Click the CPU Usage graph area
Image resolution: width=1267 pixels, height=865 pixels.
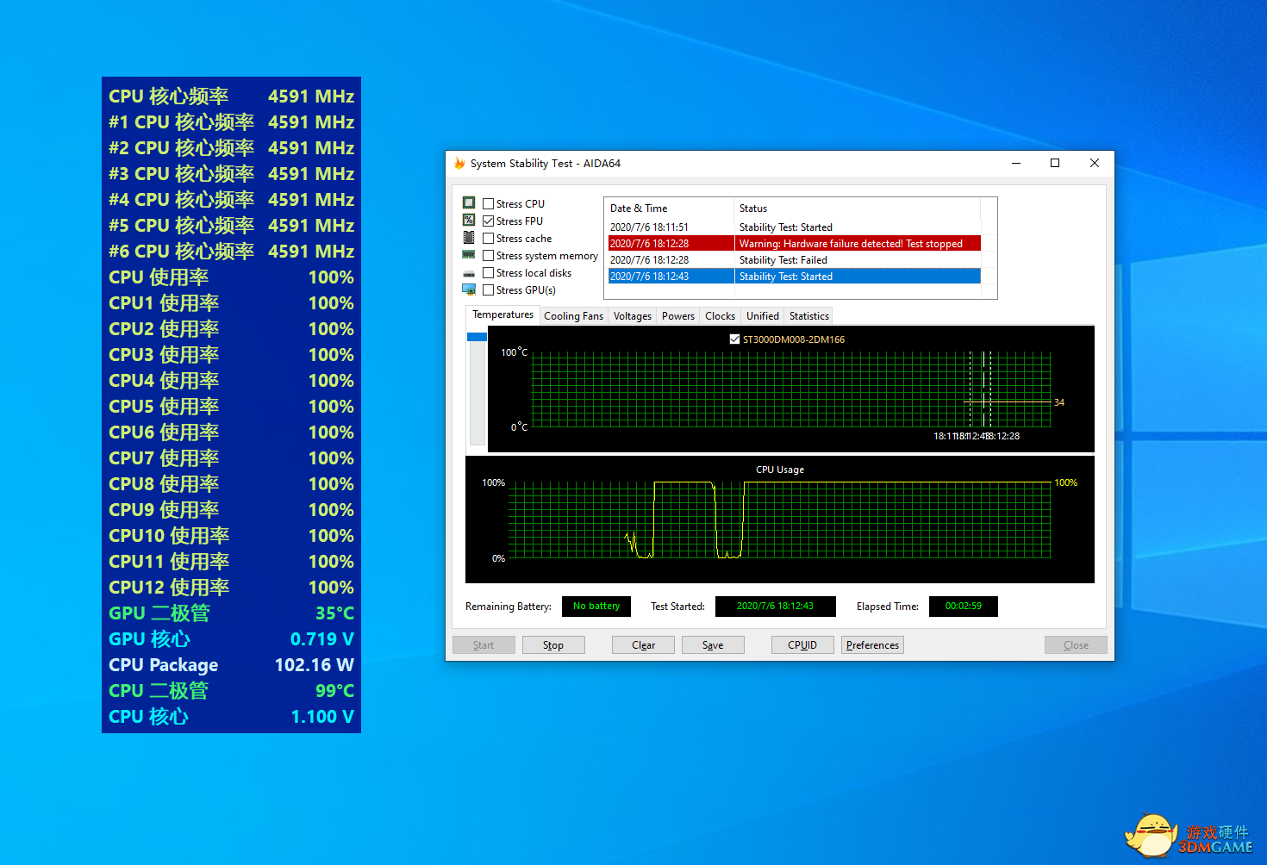[780, 520]
